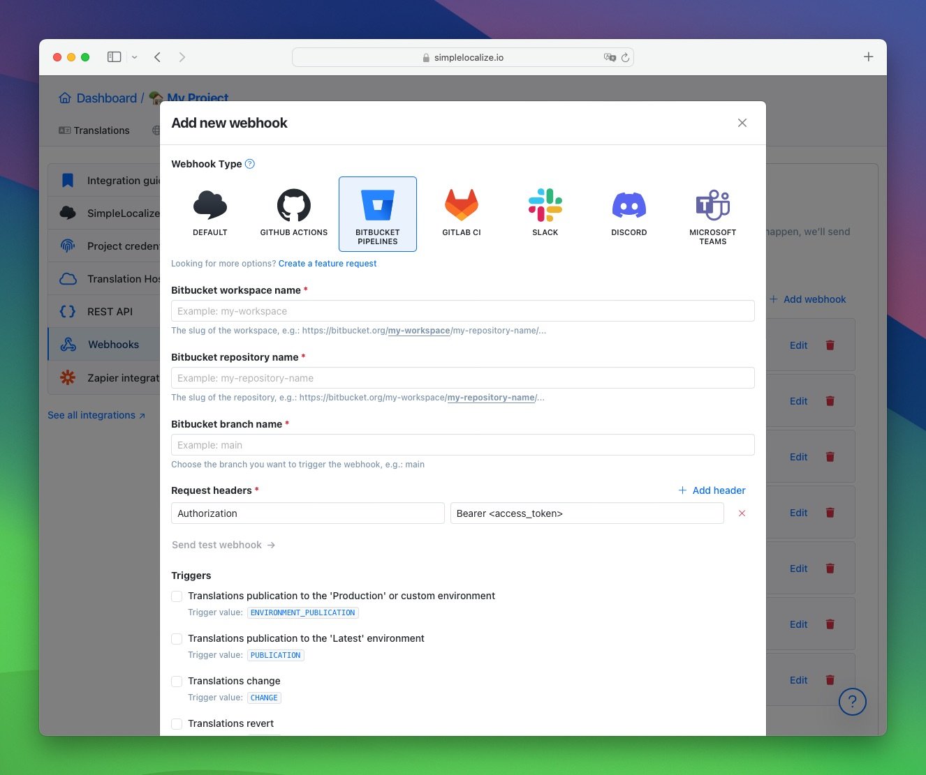Enable the Translations revert trigger
This screenshot has width=926, height=775.
(177, 724)
